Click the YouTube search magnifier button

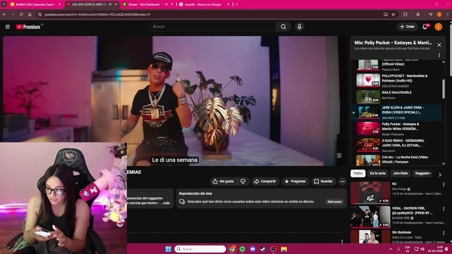coord(283,27)
